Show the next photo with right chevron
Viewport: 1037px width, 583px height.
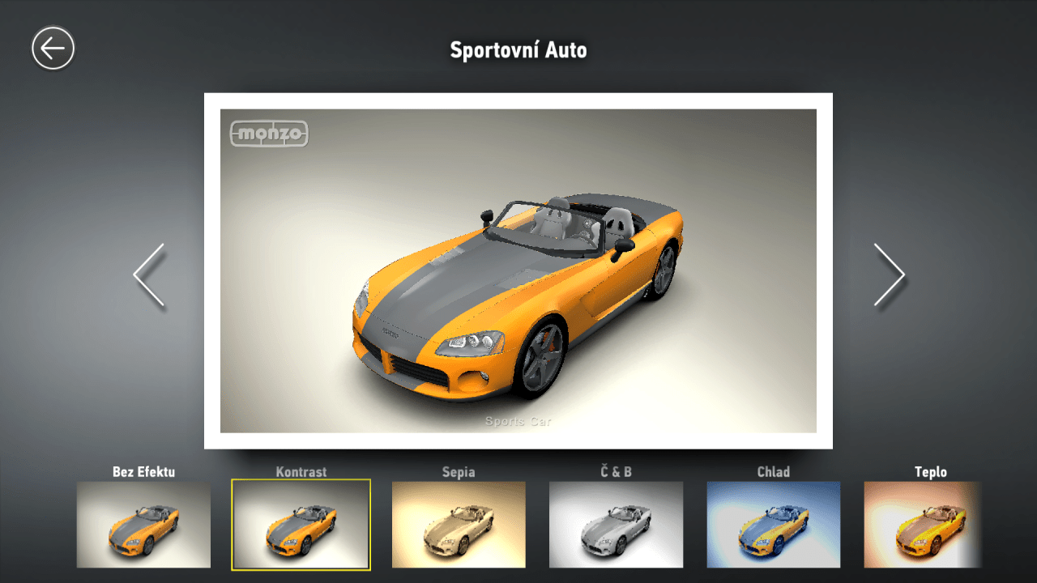pos(889,275)
